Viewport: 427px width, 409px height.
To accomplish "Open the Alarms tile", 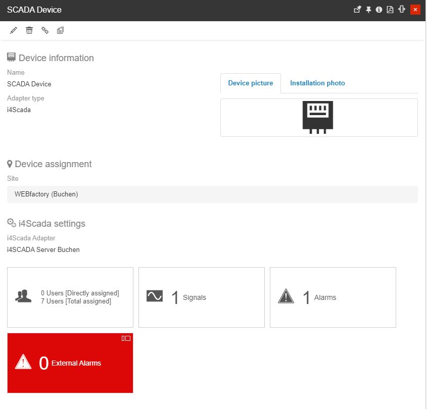I will pyautogui.click(x=333, y=297).
